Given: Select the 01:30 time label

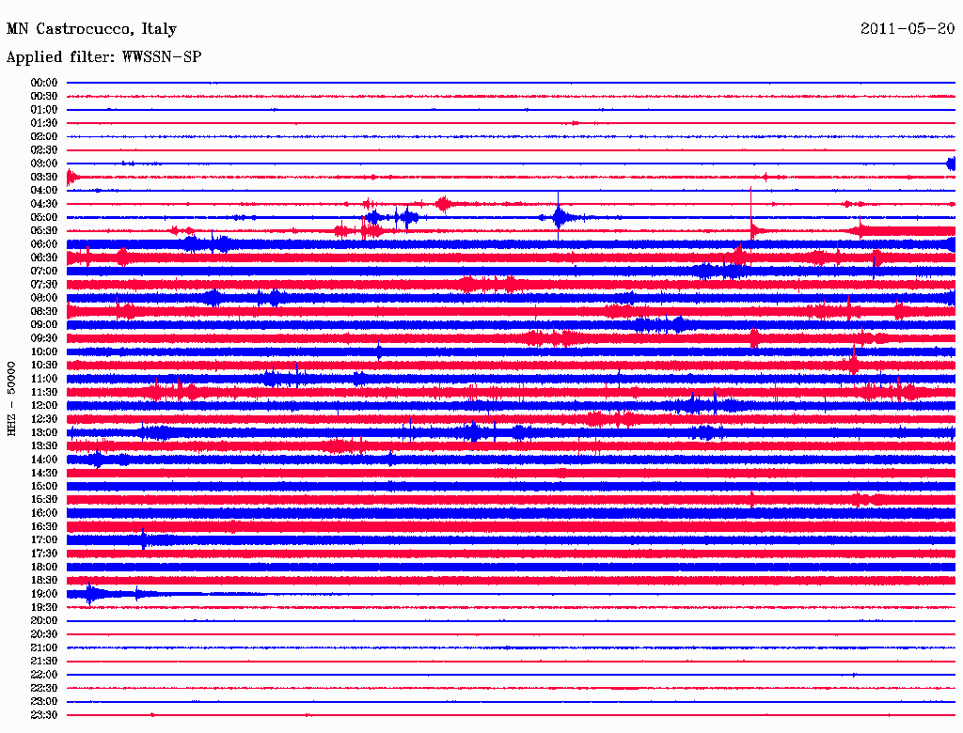Looking at the screenshot, I should pos(43,123).
